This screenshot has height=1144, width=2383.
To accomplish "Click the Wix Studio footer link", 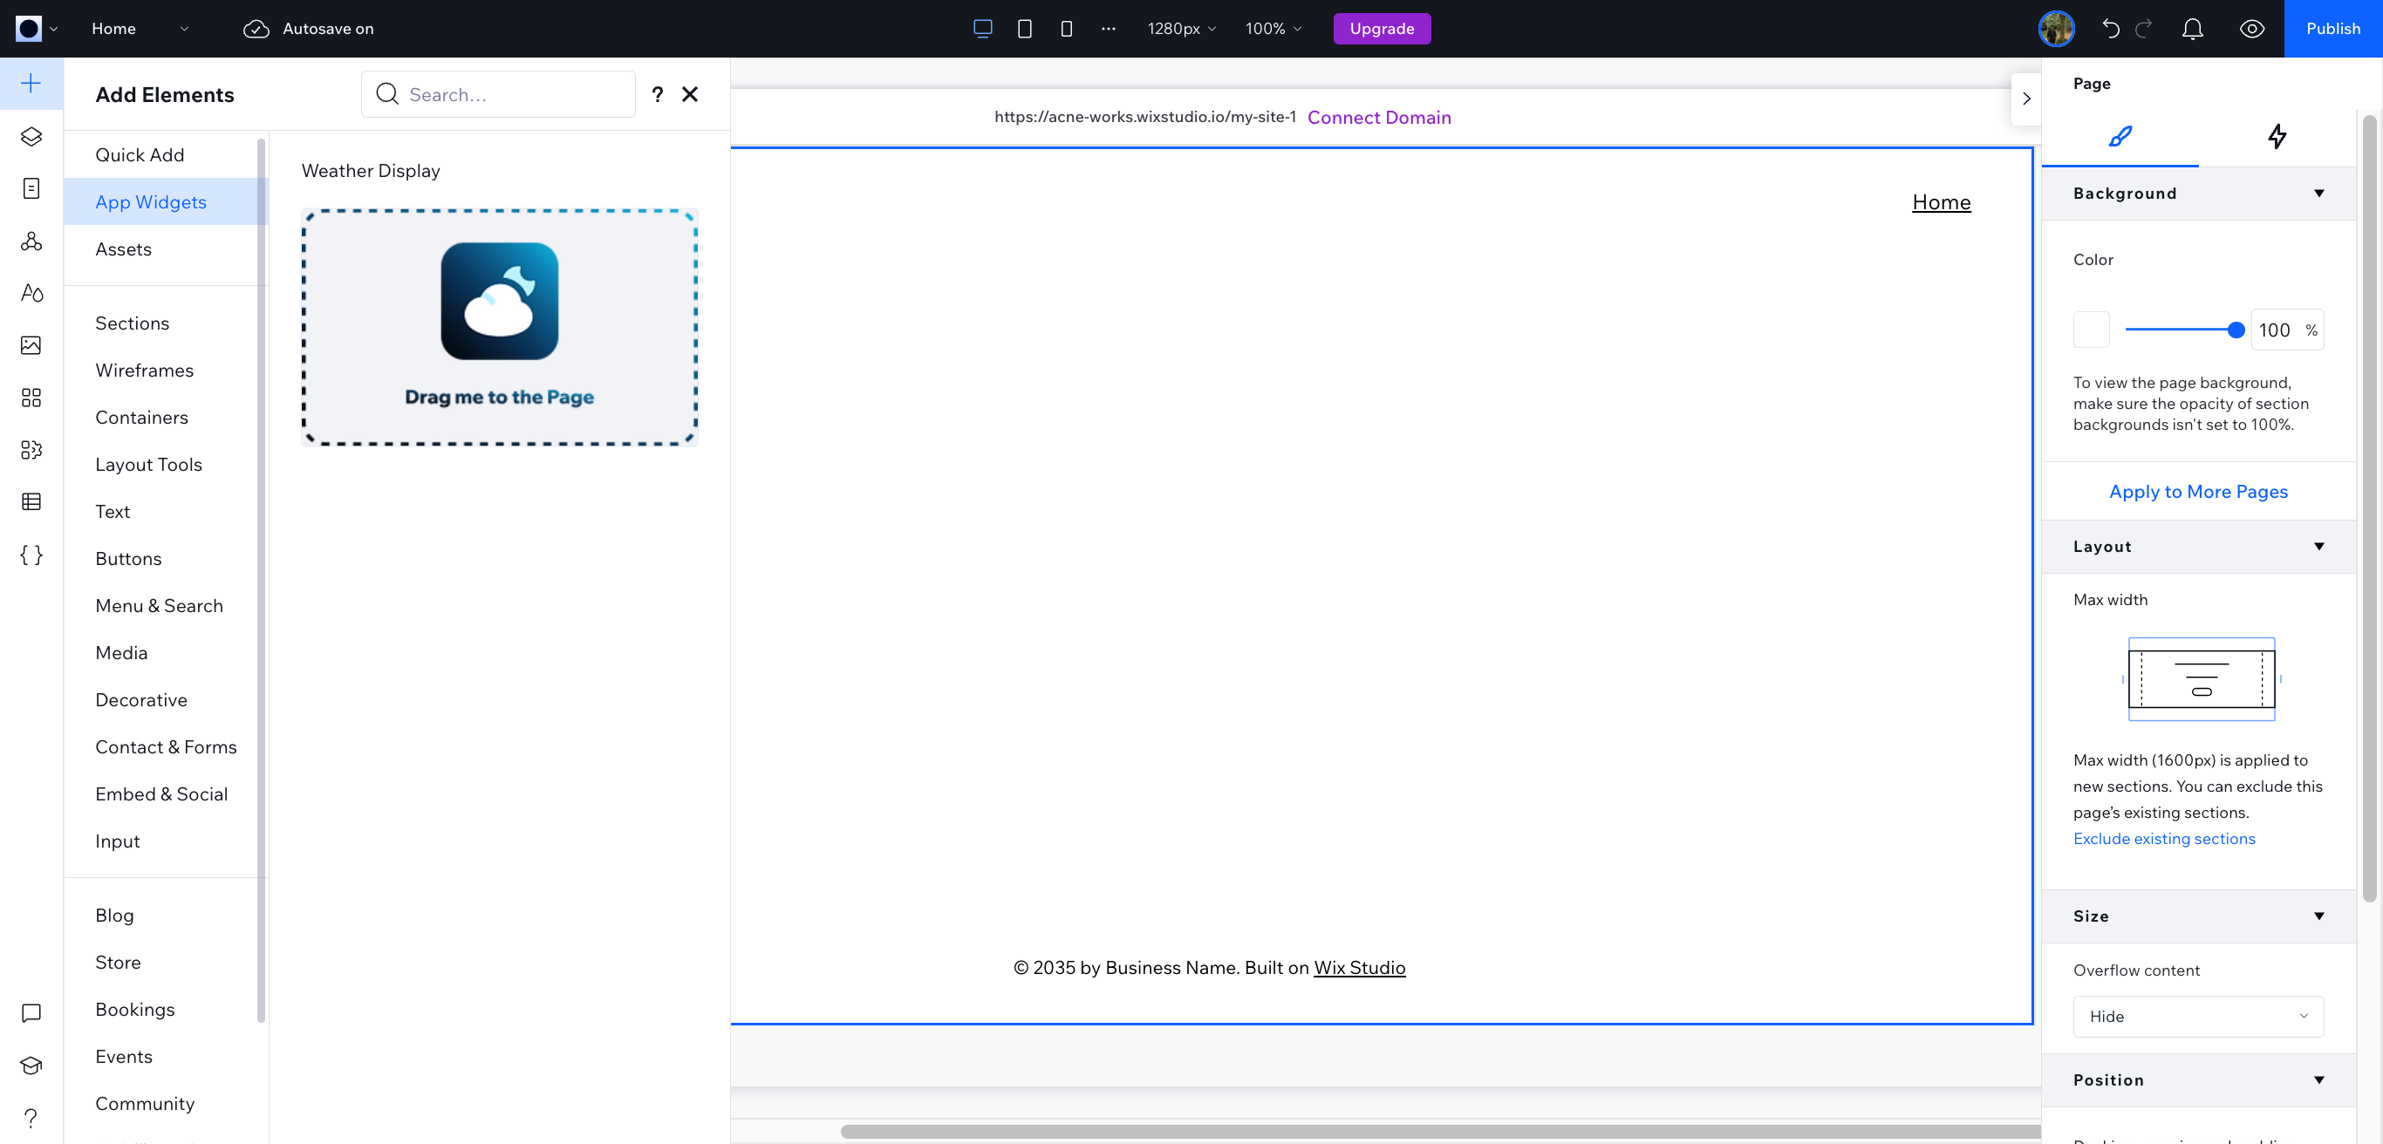I will click(1359, 967).
